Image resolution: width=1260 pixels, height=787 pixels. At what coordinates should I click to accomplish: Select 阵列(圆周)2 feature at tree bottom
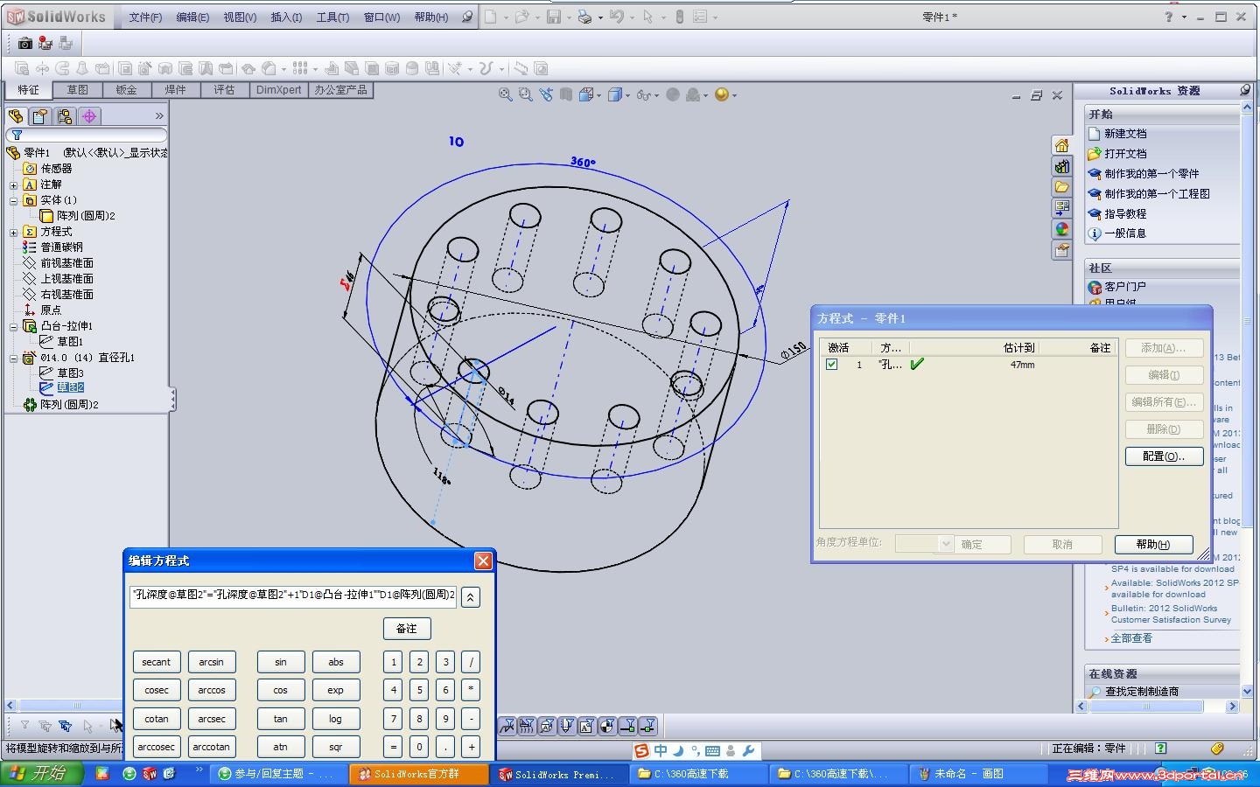(69, 405)
